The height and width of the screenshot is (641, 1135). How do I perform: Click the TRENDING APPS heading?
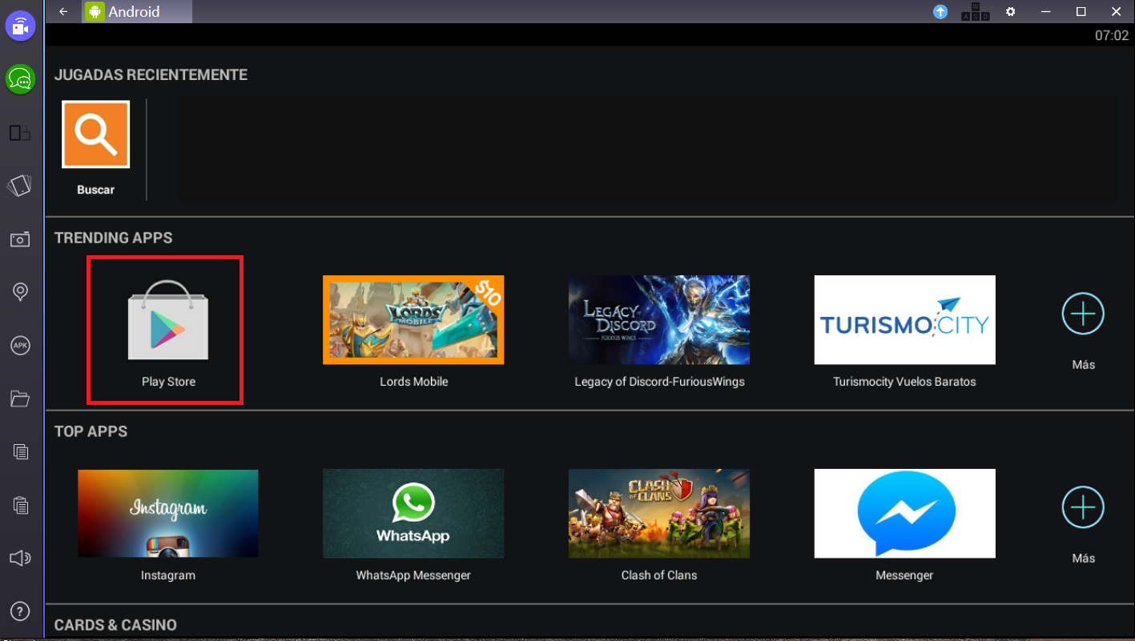click(114, 238)
